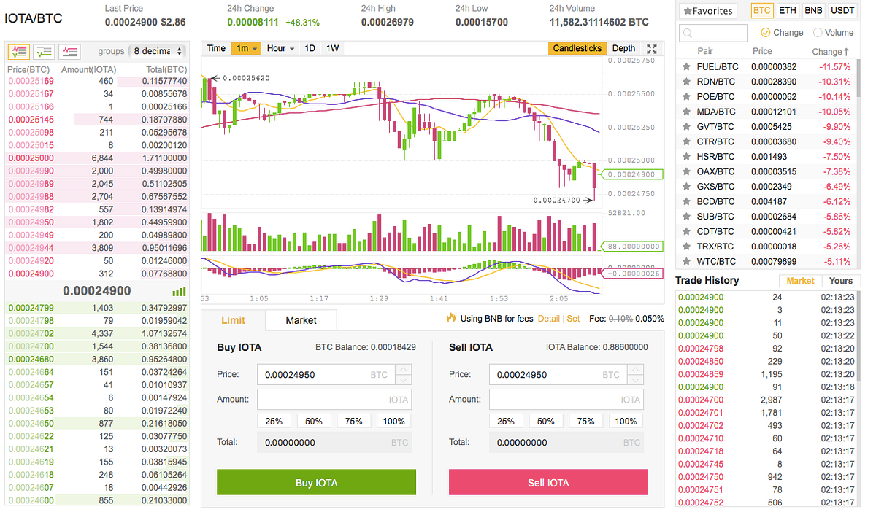The width and height of the screenshot is (876, 512).
Task: Select the 1D chart interval
Action: click(310, 48)
